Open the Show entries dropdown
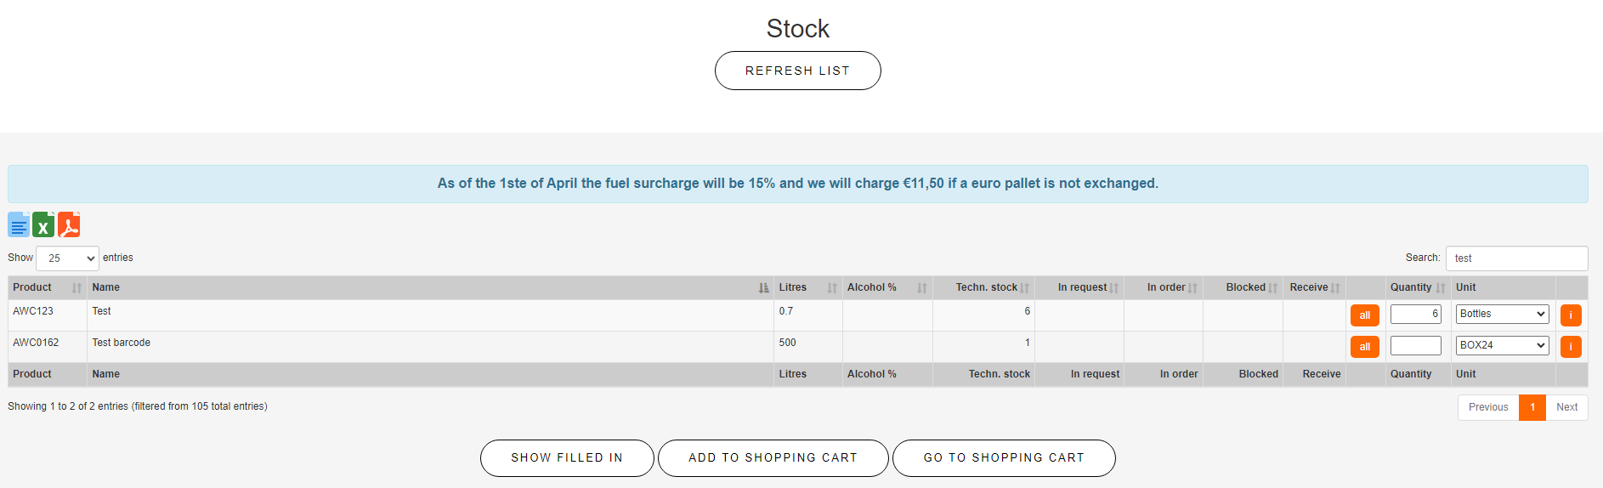Viewport: 1603px width, 488px height. pos(68,258)
